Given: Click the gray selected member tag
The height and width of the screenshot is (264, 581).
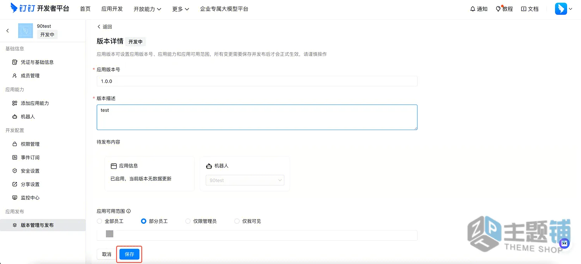Looking at the screenshot, I should 110,234.
